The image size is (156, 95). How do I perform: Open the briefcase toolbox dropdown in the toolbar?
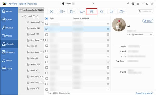click(x=122, y=12)
